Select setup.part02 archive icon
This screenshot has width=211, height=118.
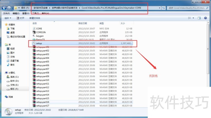click(34, 51)
